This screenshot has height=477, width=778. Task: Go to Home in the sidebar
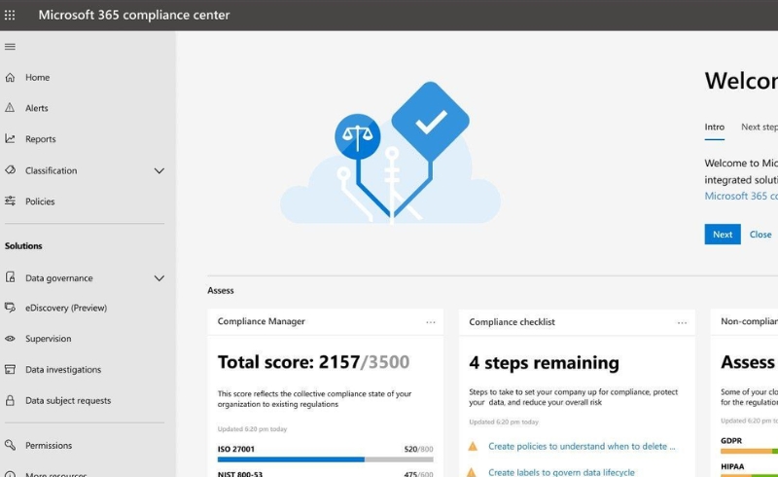(38, 78)
